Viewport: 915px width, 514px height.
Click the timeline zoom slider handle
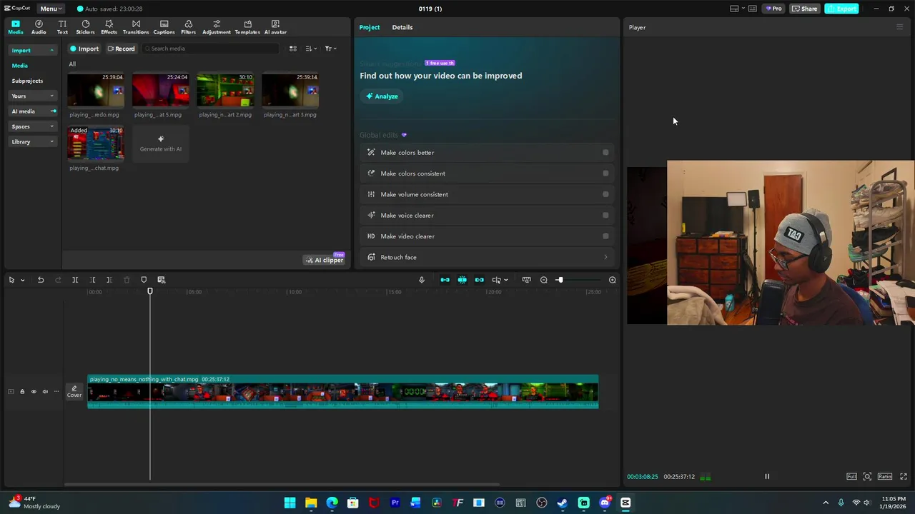560,280
